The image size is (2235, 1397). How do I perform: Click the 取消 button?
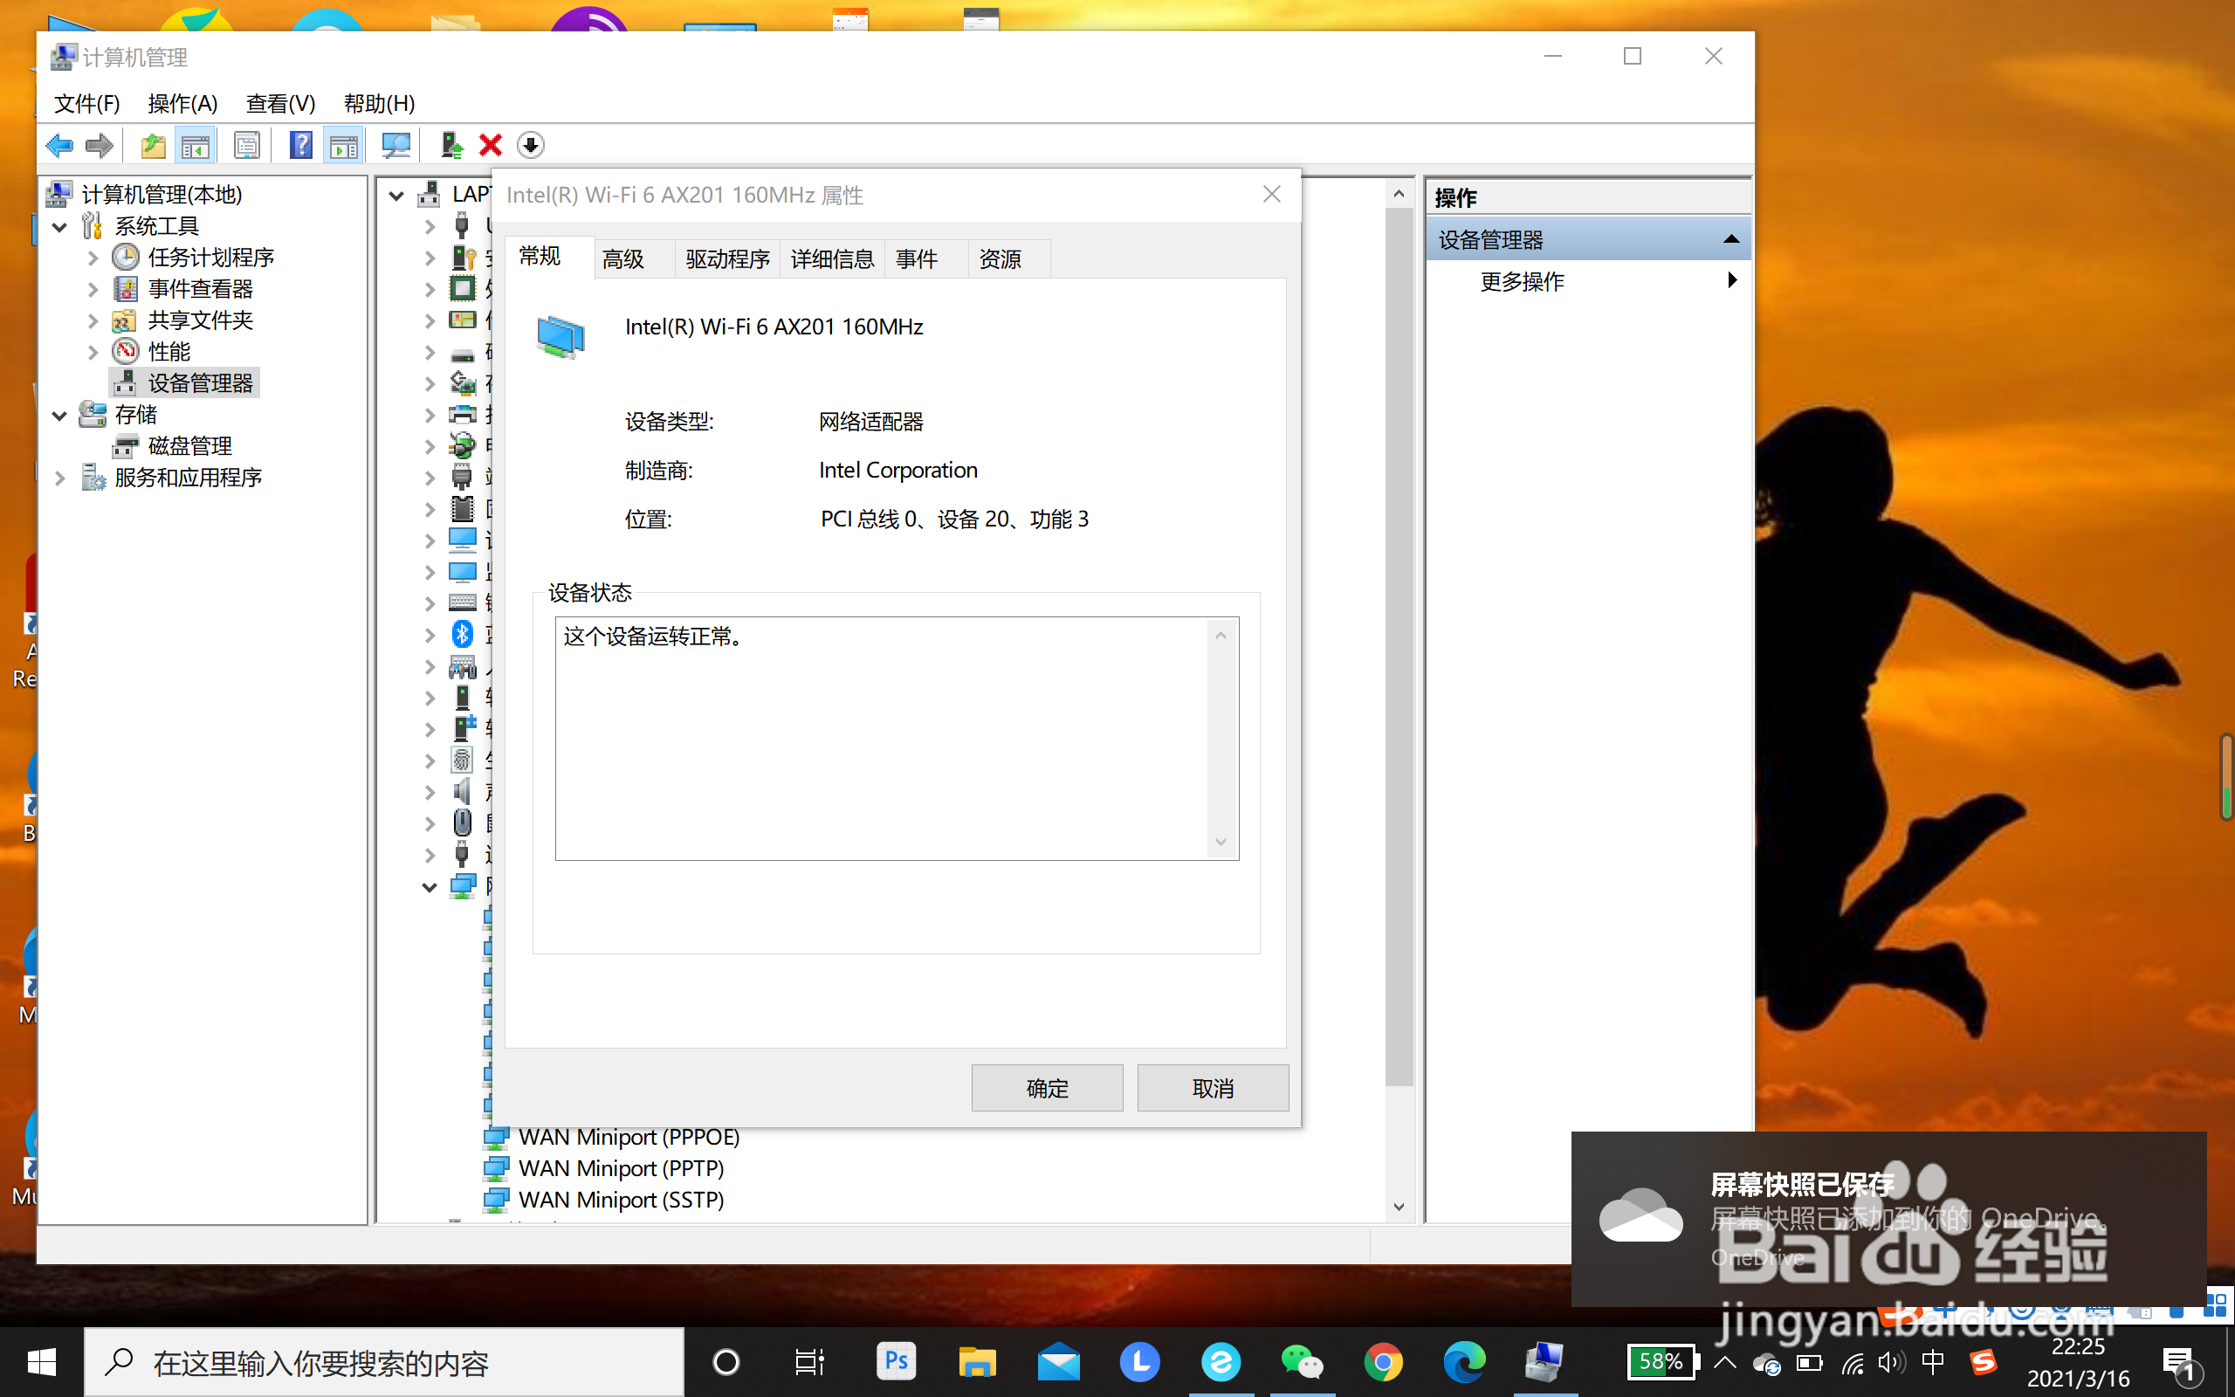1212,1088
